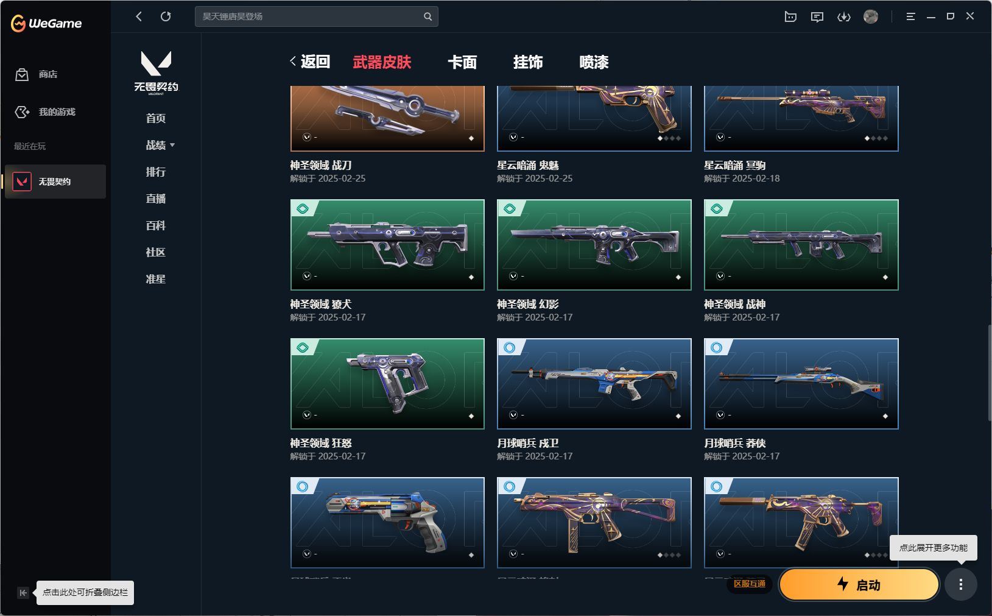Open the folder icon in title bar
The image size is (992, 616).
(790, 17)
